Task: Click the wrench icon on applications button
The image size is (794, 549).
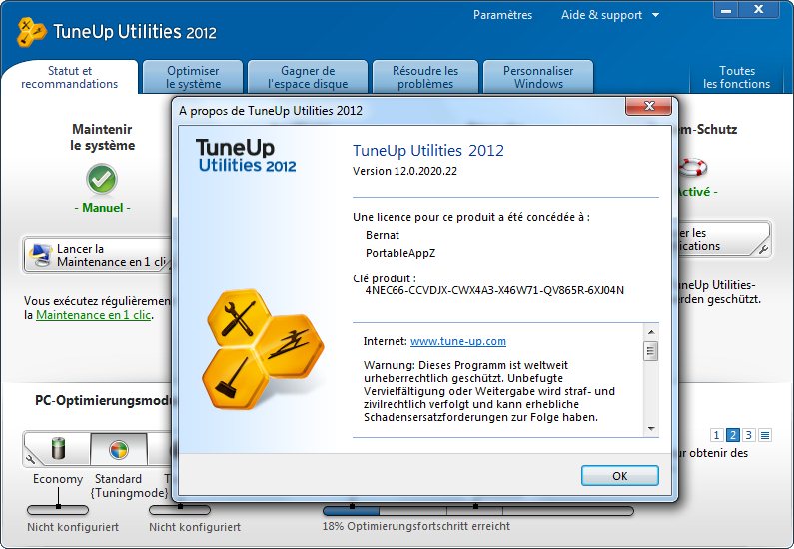Action: tap(763, 248)
